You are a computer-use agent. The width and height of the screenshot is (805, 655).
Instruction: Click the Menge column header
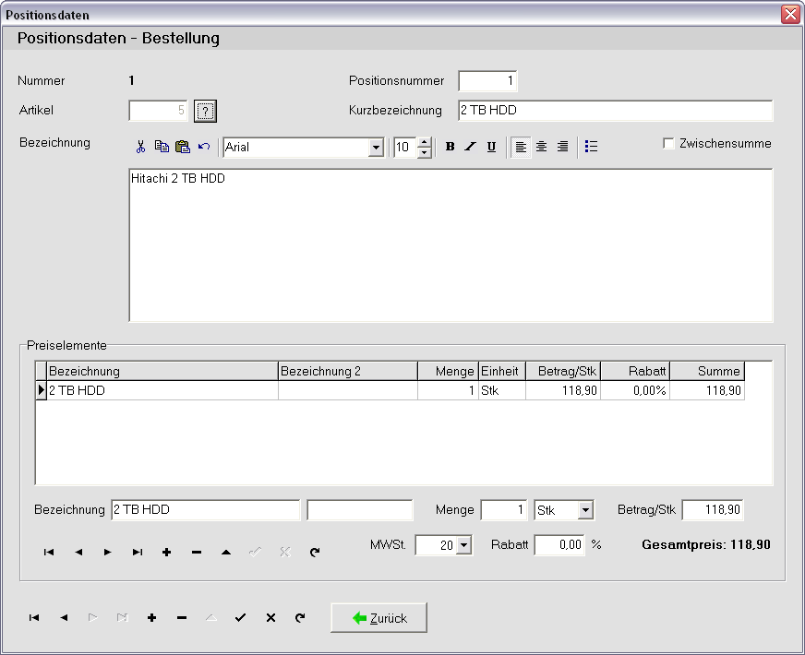[448, 372]
